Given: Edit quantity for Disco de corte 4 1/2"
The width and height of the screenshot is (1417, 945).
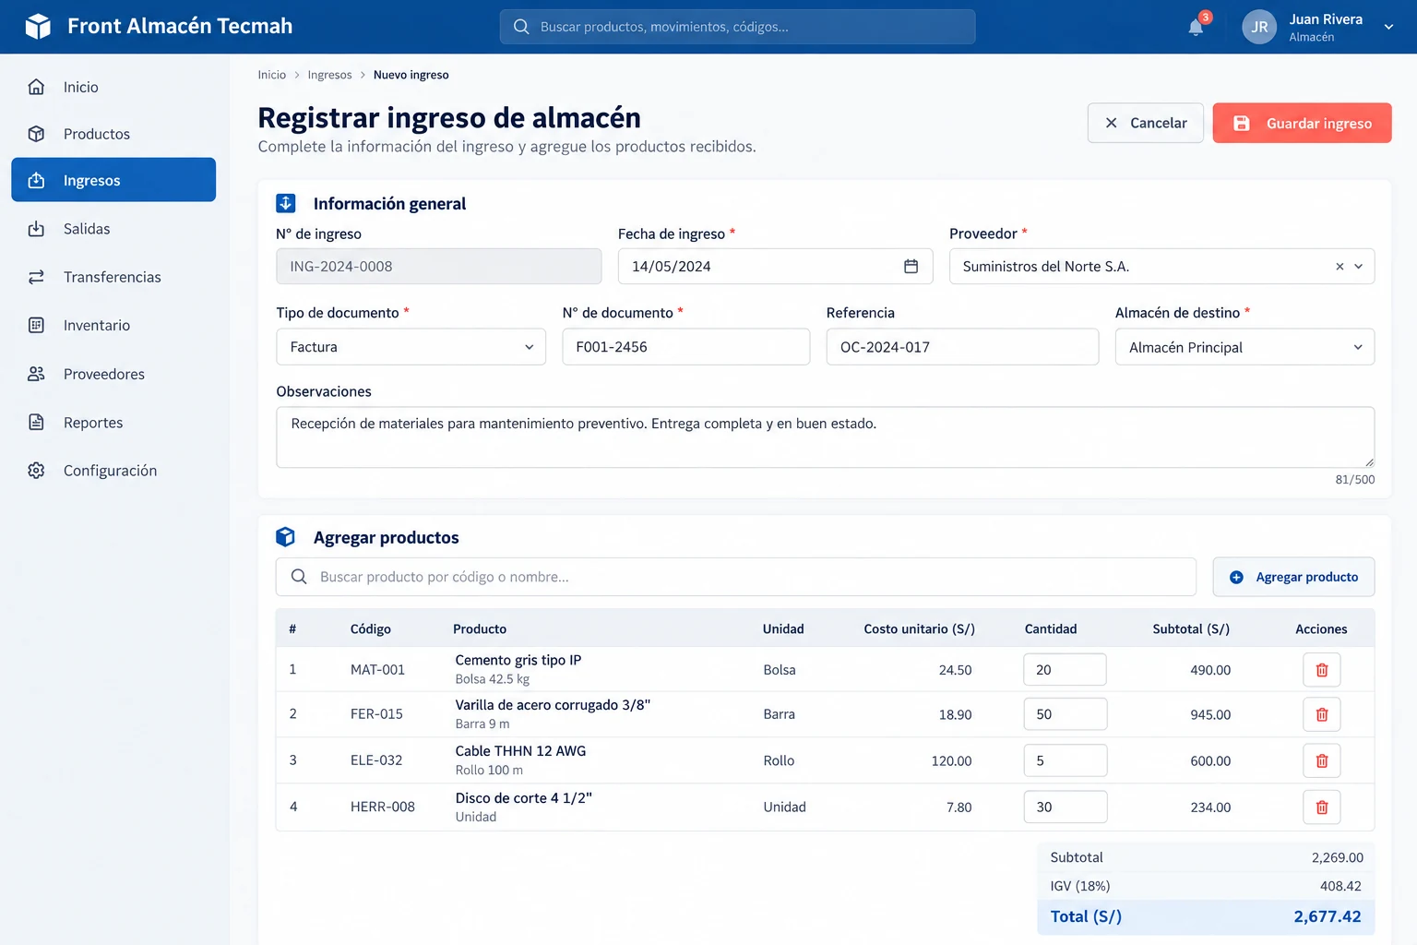Looking at the screenshot, I should tap(1065, 807).
